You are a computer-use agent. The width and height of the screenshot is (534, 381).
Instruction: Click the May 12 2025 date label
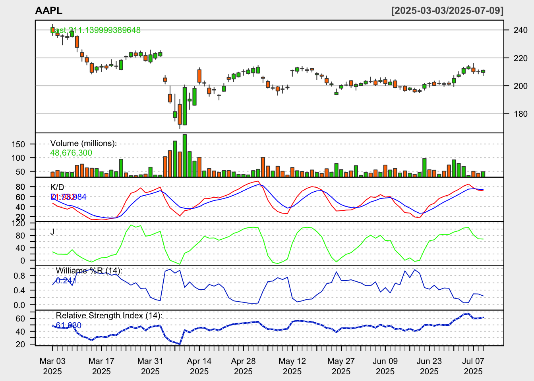tap(292, 366)
